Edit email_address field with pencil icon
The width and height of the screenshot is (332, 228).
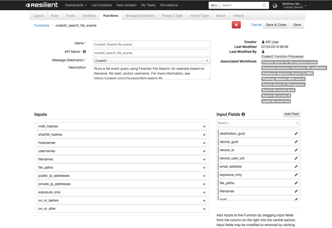pyautogui.click(x=296, y=167)
